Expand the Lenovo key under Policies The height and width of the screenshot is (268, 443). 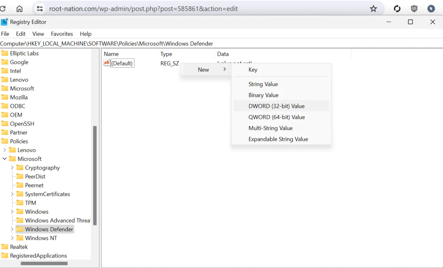4,150
